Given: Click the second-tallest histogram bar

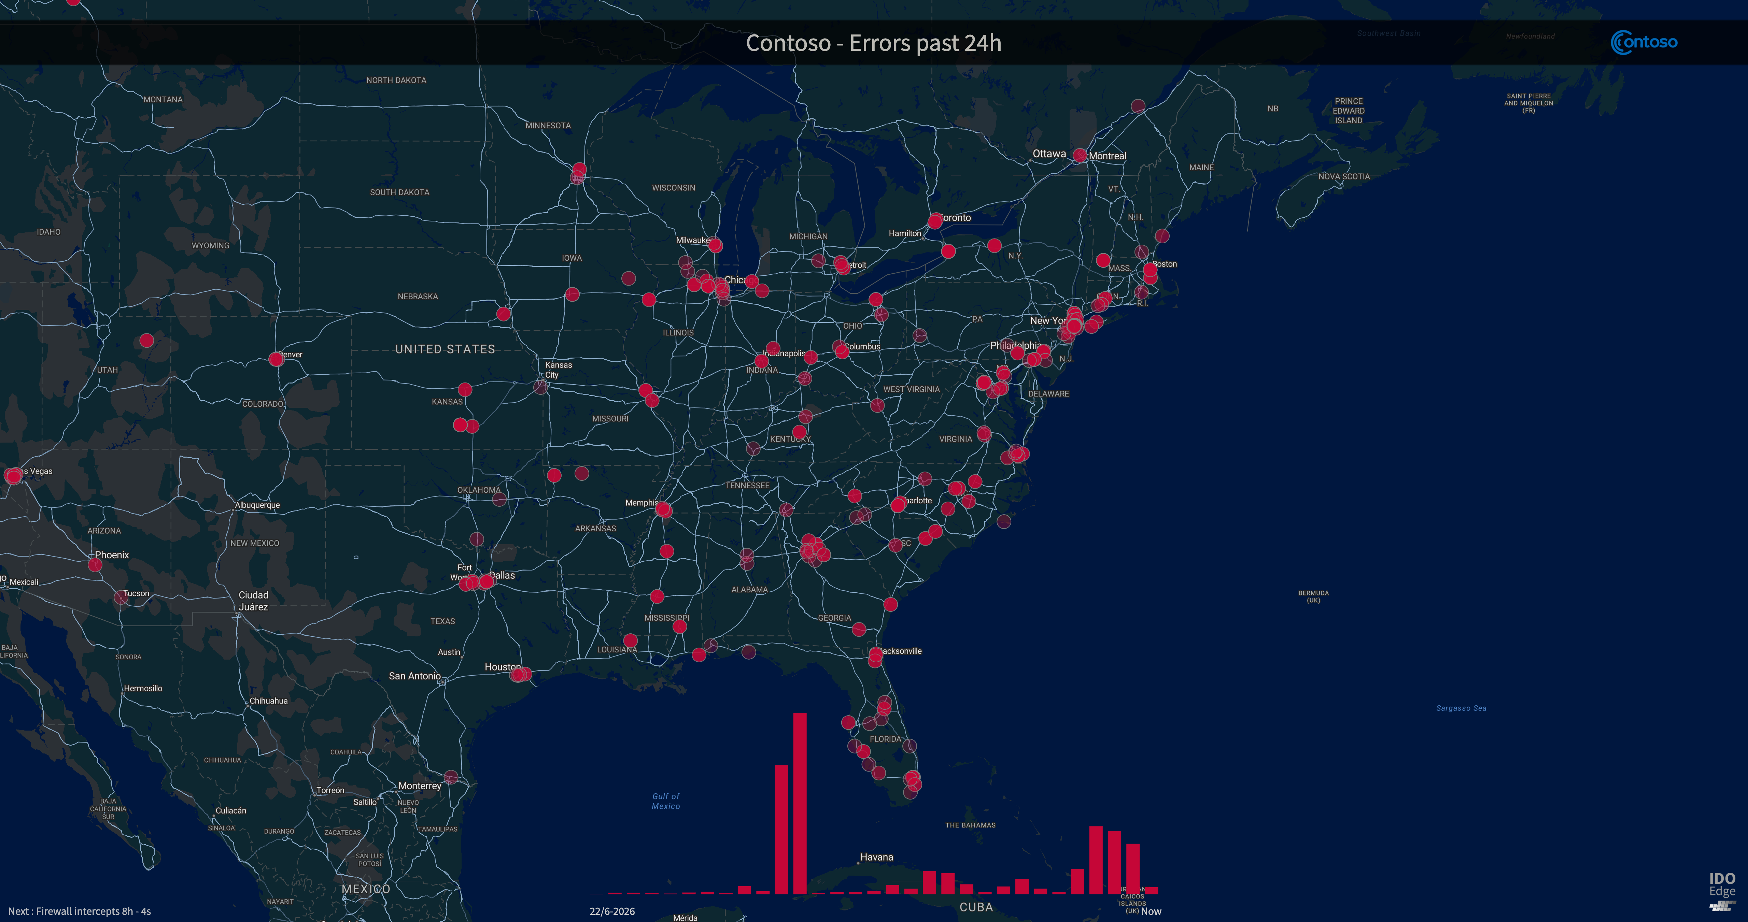Looking at the screenshot, I should pyautogui.click(x=782, y=830).
